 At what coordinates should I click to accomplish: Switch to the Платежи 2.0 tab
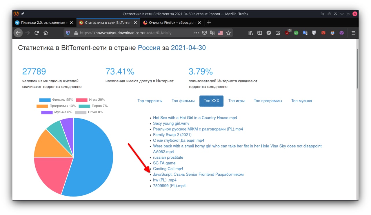click(44, 23)
